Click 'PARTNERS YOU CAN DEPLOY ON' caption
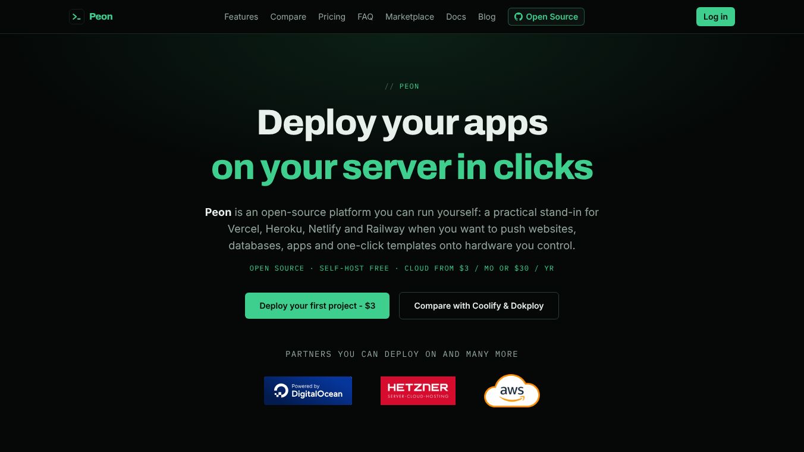This screenshot has width=804, height=452. click(x=402, y=354)
